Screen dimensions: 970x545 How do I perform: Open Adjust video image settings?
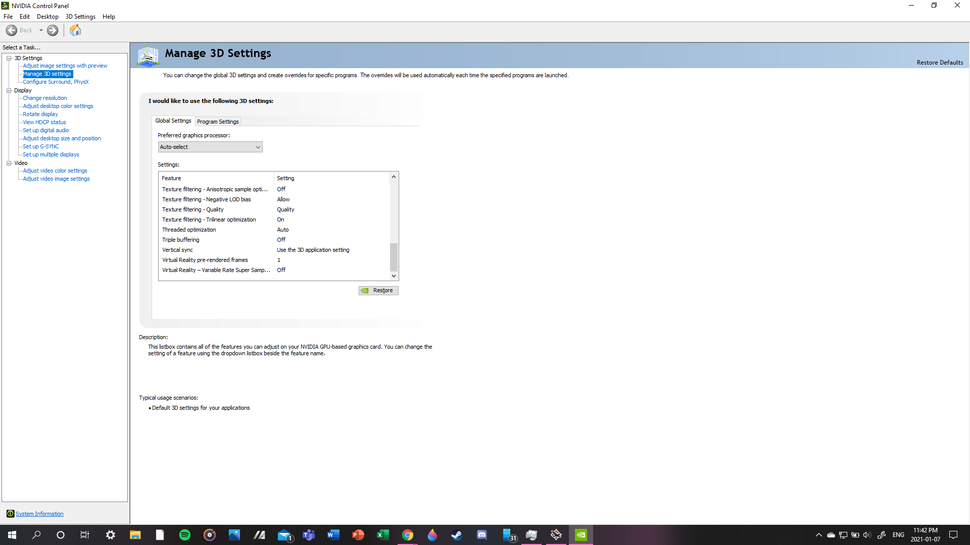click(57, 179)
